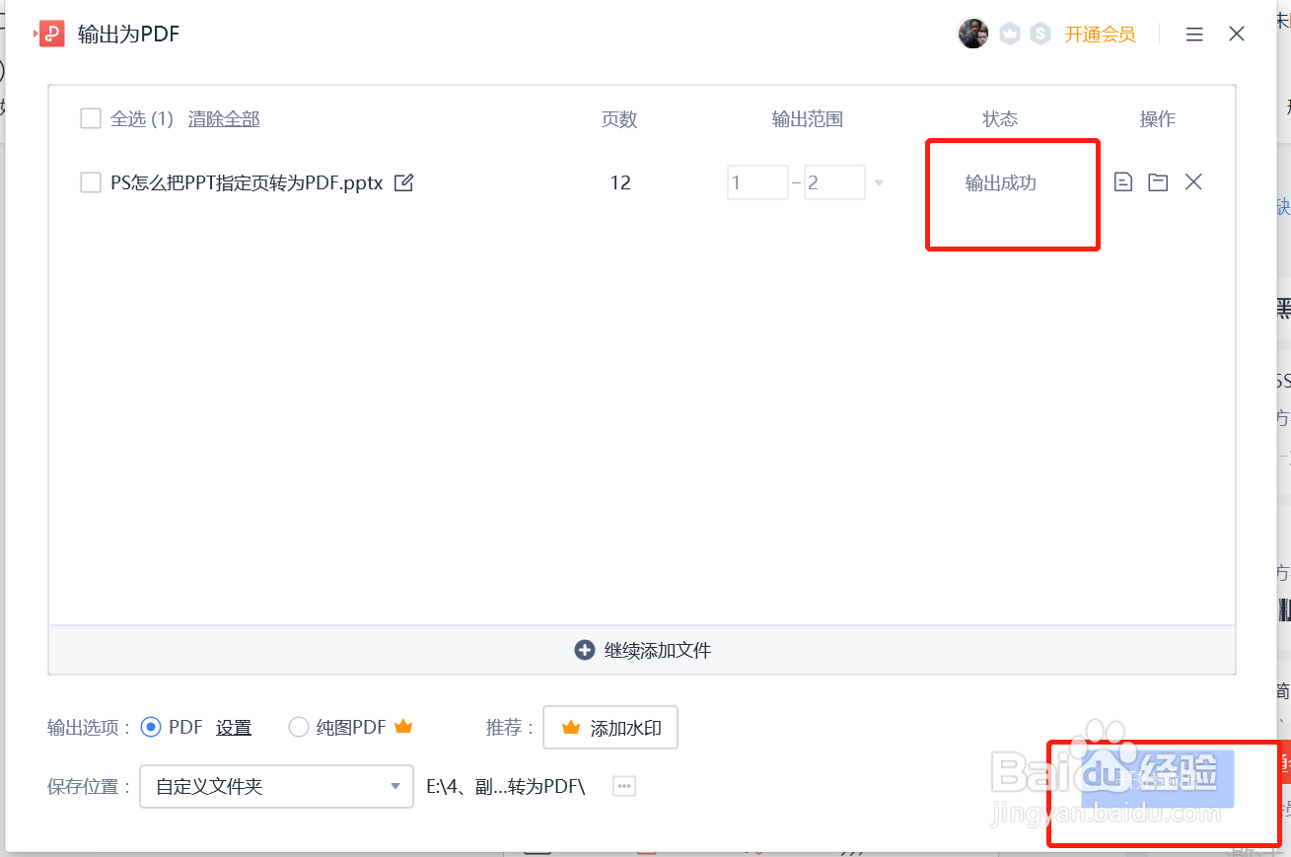Remove the file with X icon
This screenshot has height=857, width=1291.
pos(1193,182)
